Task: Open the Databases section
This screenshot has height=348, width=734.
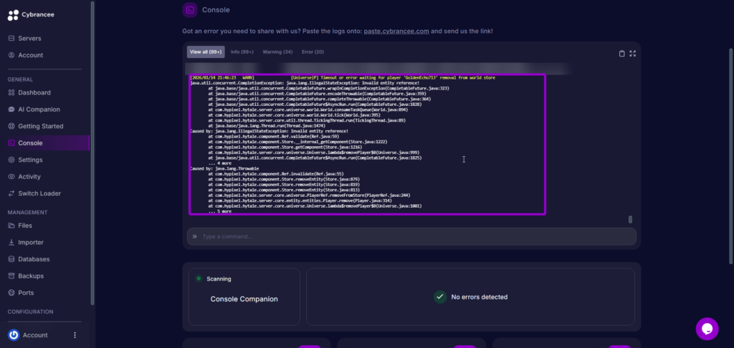Action: (x=34, y=259)
